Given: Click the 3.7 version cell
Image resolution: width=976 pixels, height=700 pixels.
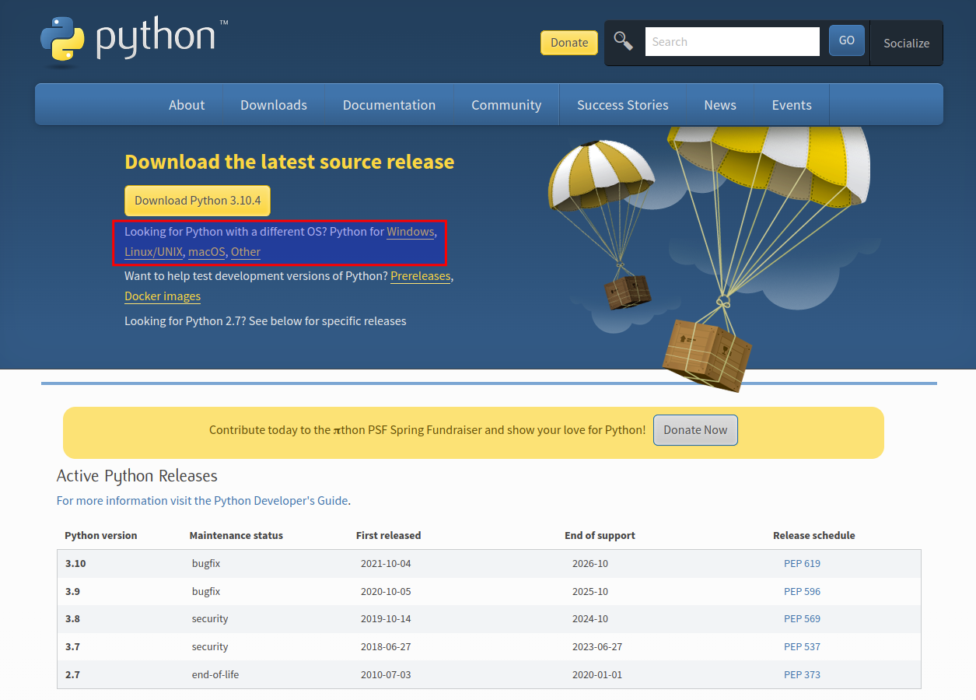Looking at the screenshot, I should point(73,647).
